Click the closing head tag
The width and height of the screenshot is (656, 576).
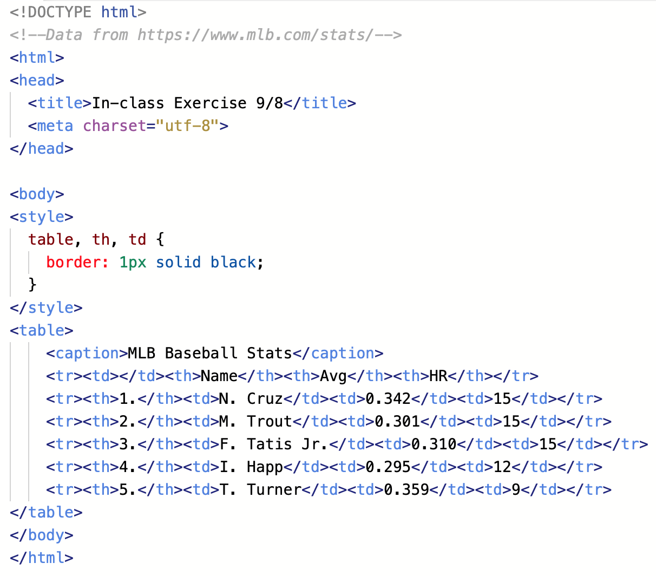pyautogui.click(x=41, y=148)
